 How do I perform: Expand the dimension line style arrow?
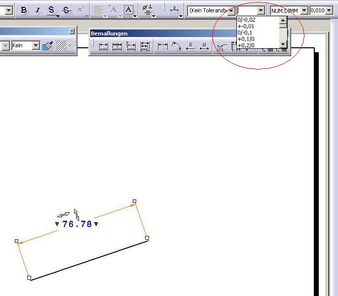tap(181, 16)
